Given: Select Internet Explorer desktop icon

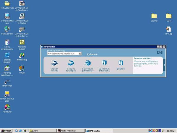Looking at the screenshot, I should (7, 58).
